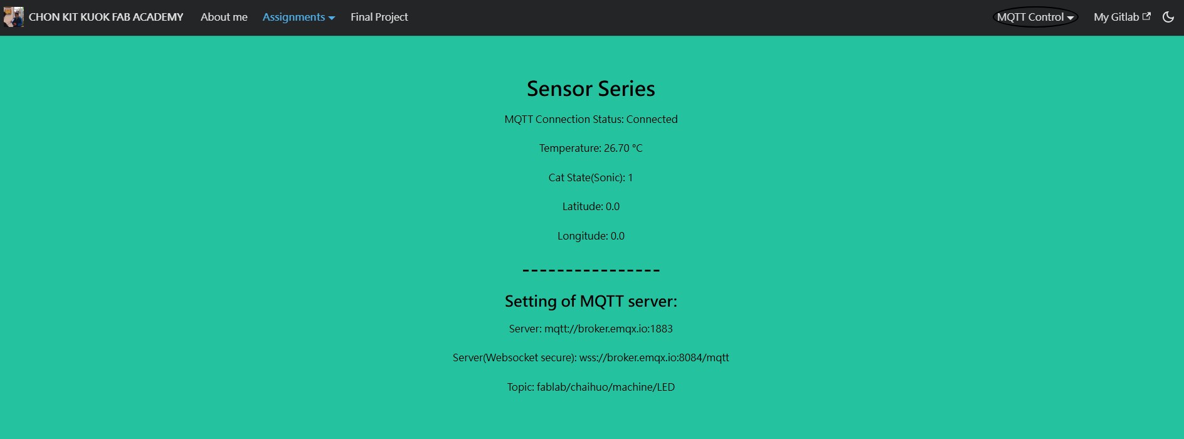This screenshot has width=1184, height=439.
Task: Click CHON KIT KUOK FAB ACADEMY site title
Action: coord(106,17)
